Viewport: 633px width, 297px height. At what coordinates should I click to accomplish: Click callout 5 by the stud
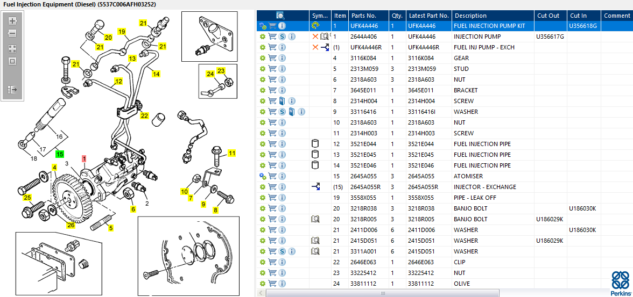[x=111, y=228]
